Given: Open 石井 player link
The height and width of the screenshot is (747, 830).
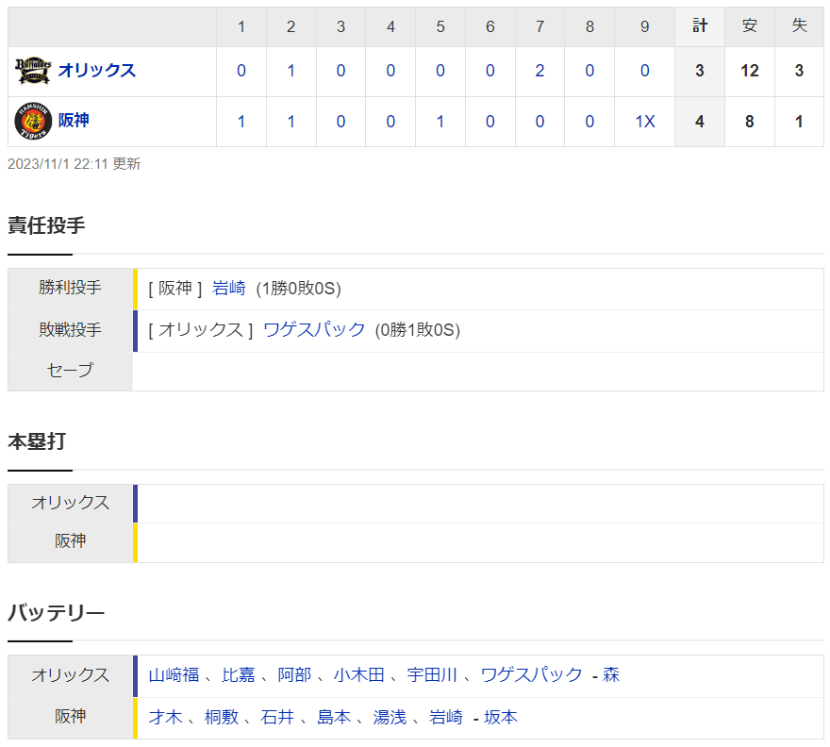Looking at the screenshot, I should coord(277,718).
